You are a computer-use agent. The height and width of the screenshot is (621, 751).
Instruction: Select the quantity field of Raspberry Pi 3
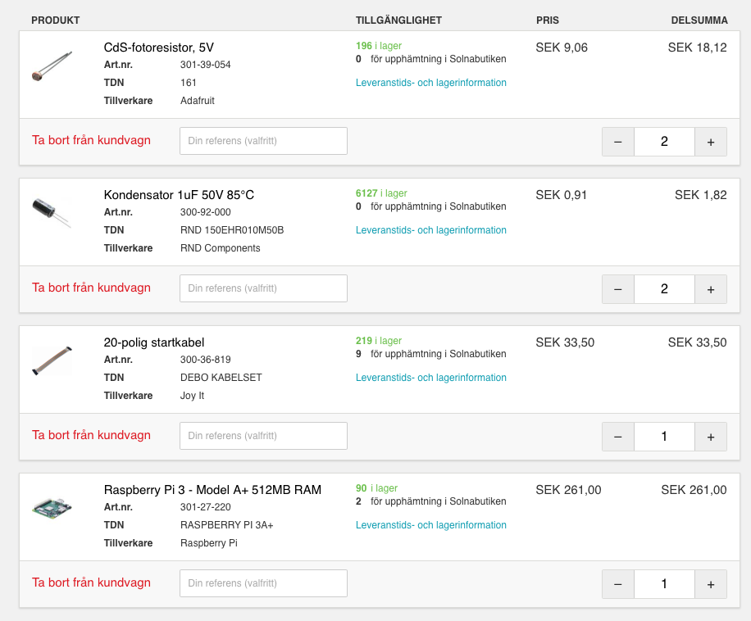664,584
